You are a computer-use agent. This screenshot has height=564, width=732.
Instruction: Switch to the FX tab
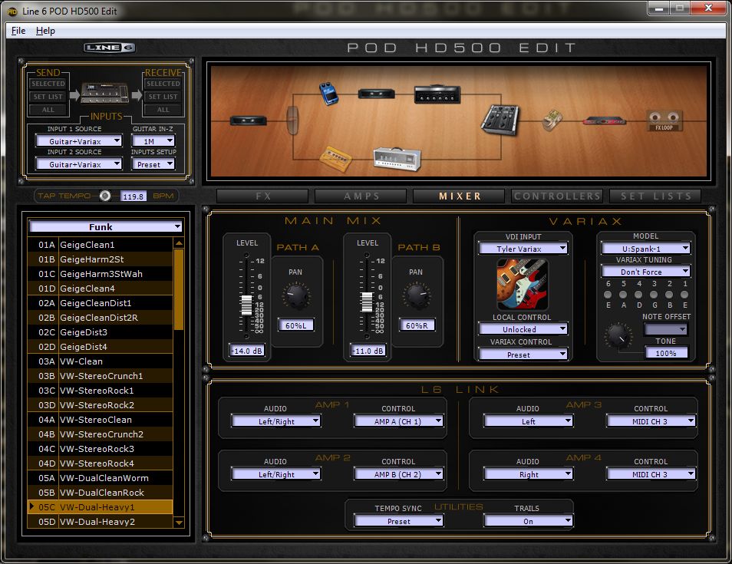pyautogui.click(x=263, y=196)
